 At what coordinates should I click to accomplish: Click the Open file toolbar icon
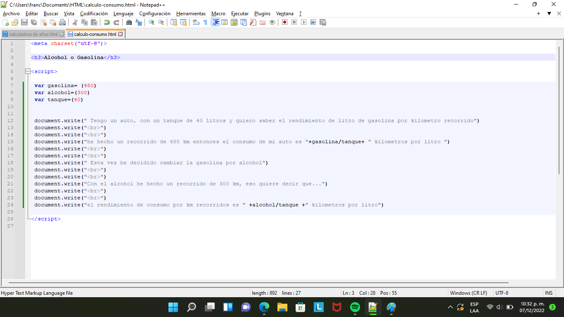click(15, 22)
